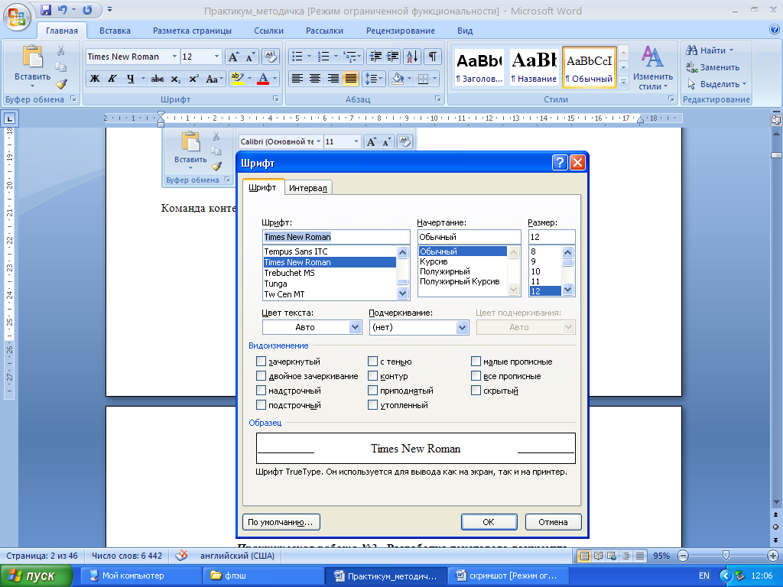
Task: Switch to Интервал tab in dialog
Action: tap(307, 188)
